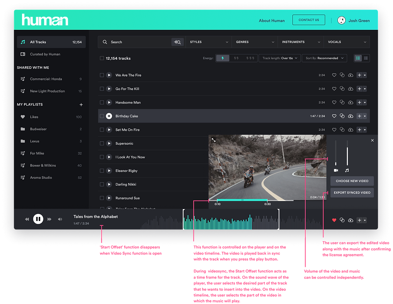This screenshot has height=304, width=393.
Task: Download "Go For The Kill" via the cloud icon
Action: pos(350,89)
